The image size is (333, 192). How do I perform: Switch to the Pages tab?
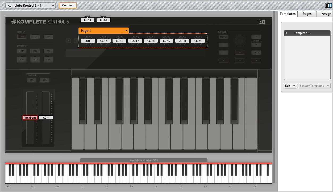coord(307,14)
